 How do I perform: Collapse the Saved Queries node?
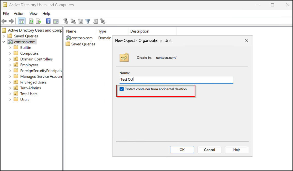click(x=4, y=36)
